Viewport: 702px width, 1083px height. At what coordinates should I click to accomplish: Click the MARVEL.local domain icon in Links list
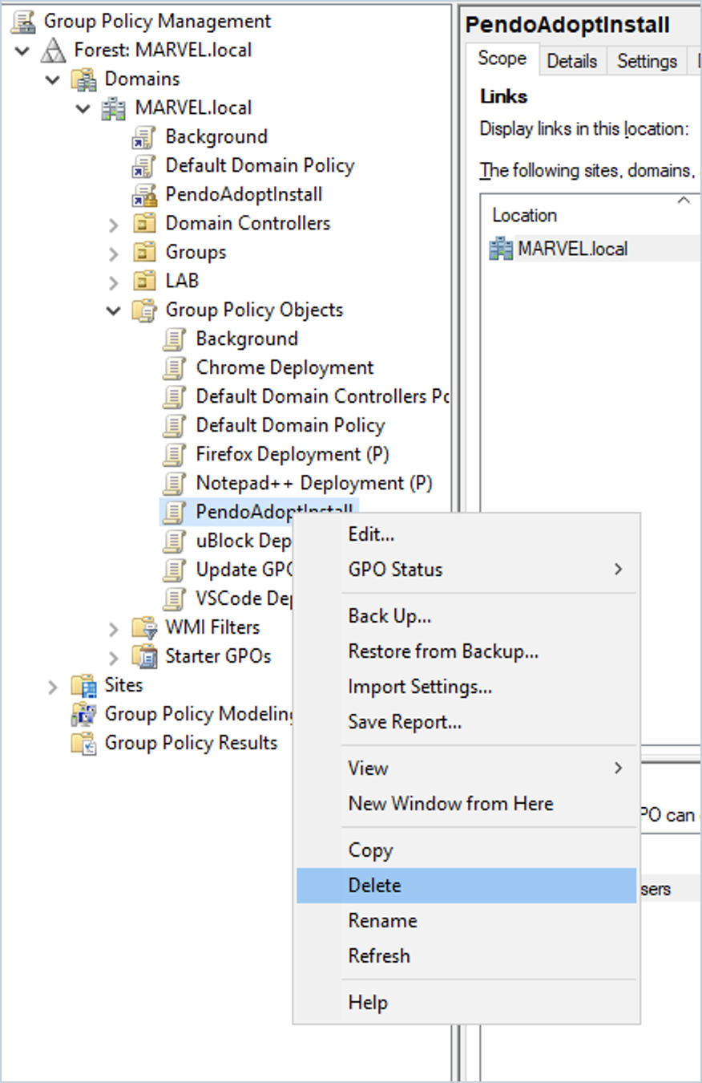pyautogui.click(x=501, y=249)
